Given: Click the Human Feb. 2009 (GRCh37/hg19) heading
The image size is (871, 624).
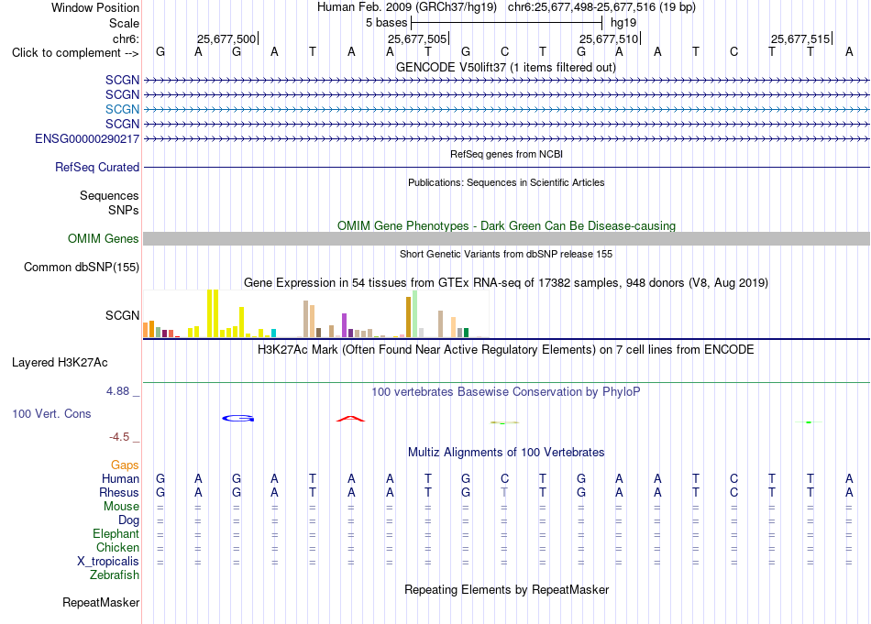Looking at the screenshot, I should pyautogui.click(x=406, y=7).
